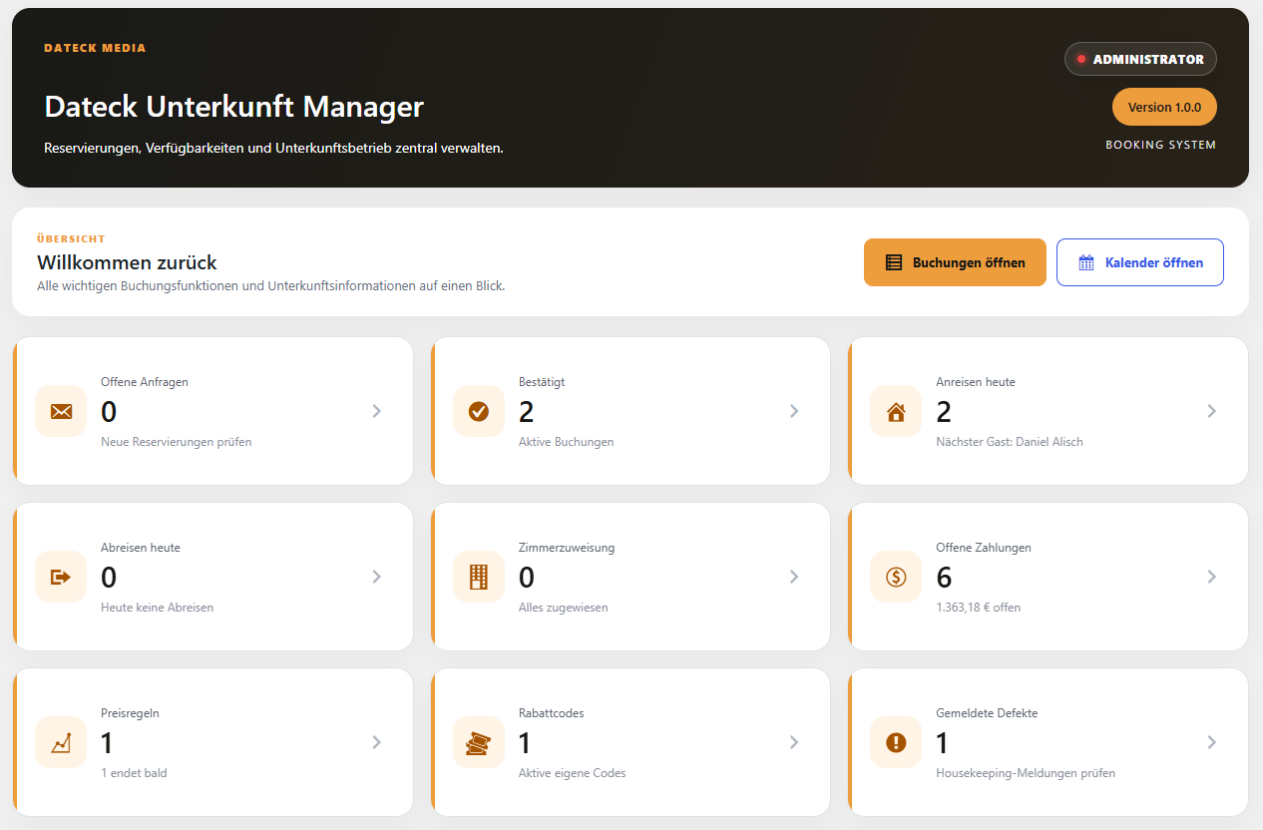1263x830 pixels.
Task: Click the header subtitle about Reservierungen
Action: (273, 148)
